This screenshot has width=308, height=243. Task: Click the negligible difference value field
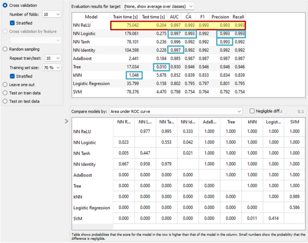tap(296, 111)
